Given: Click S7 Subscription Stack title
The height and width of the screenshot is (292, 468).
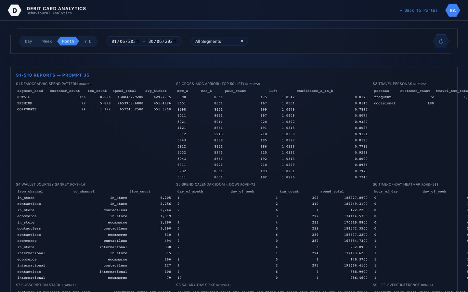Looking at the screenshot, I should coord(46,285).
